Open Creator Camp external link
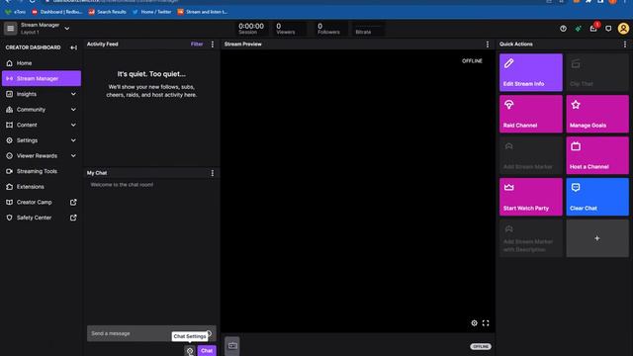The height and width of the screenshot is (356, 633). click(42, 202)
